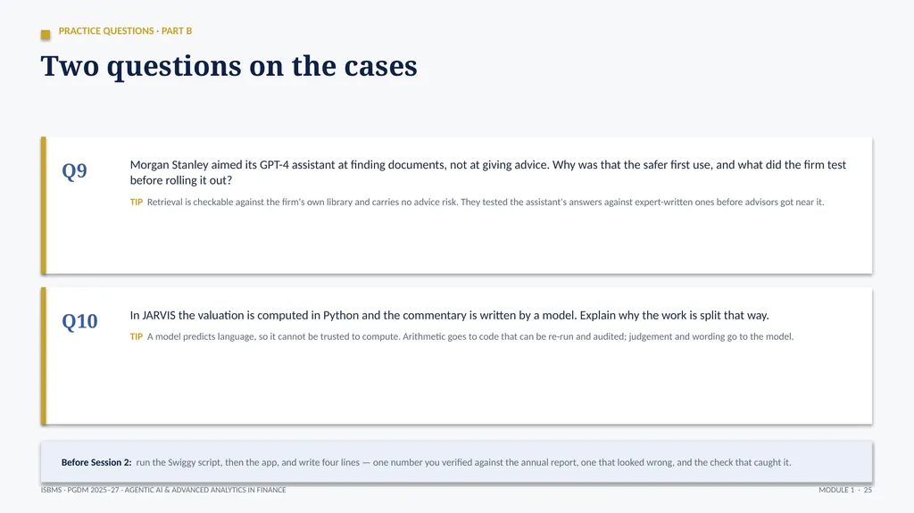Viewport: 914px width, 513px height.
Task: Click the Morgan Stanley GPT-4 question text
Action: tap(488, 172)
